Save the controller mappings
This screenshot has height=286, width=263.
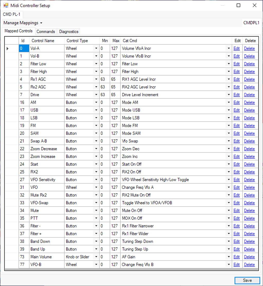pos(247,280)
